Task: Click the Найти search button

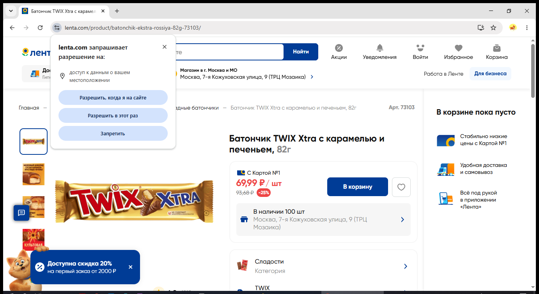Action: (301, 52)
